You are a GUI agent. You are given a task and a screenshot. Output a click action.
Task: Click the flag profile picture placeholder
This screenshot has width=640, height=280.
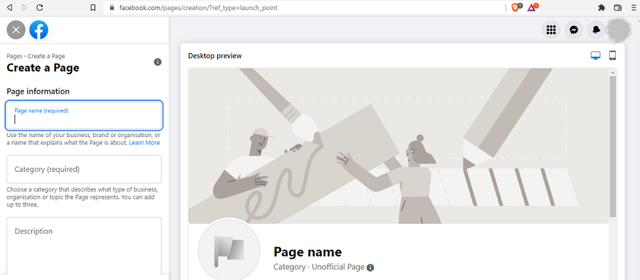[229, 249]
